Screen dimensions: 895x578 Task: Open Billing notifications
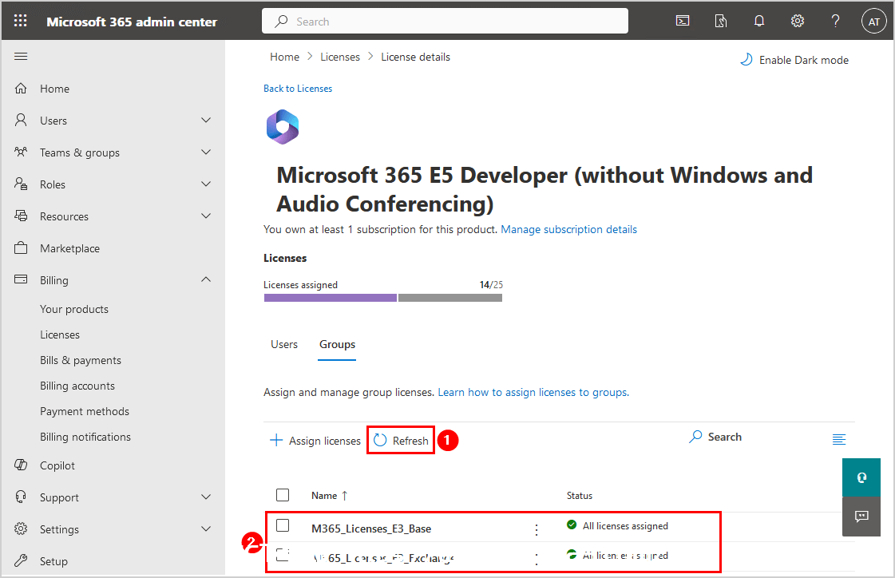click(85, 437)
